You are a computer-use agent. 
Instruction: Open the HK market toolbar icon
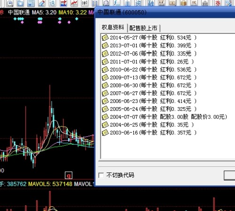click(194, 3)
